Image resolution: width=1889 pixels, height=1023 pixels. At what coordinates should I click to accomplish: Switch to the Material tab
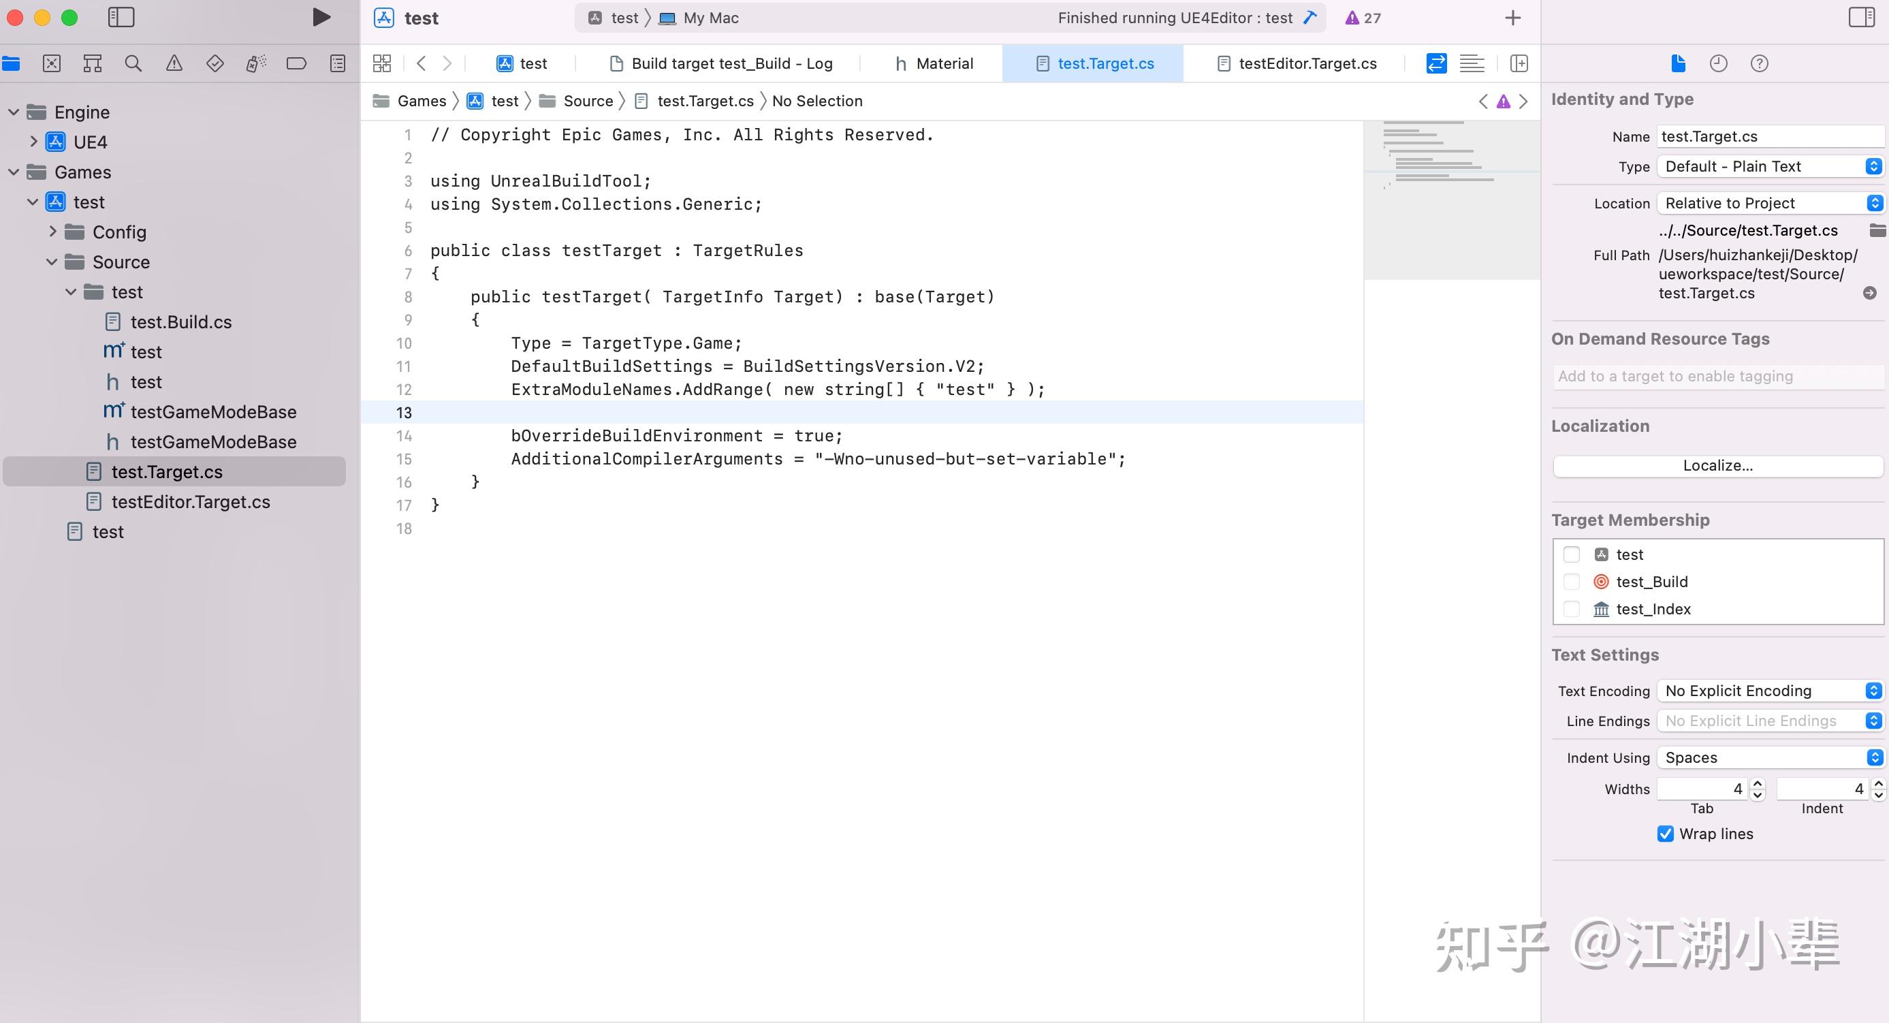pos(934,64)
